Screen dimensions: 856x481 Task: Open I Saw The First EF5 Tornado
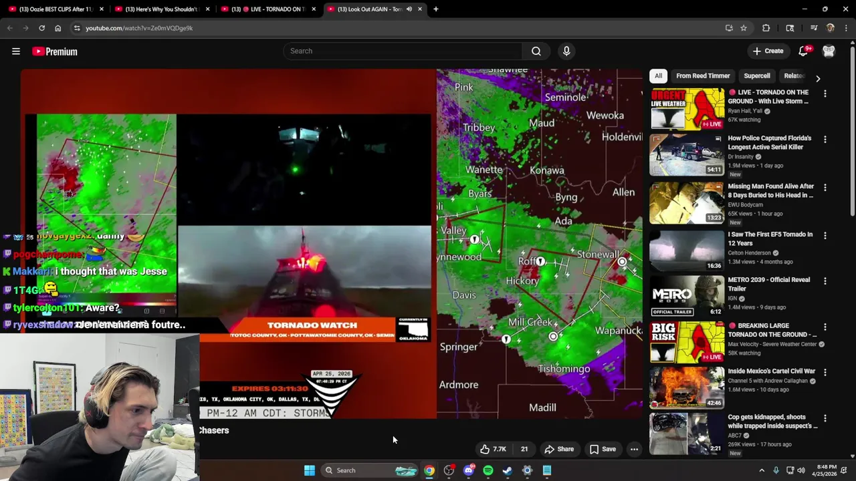[x=770, y=238]
